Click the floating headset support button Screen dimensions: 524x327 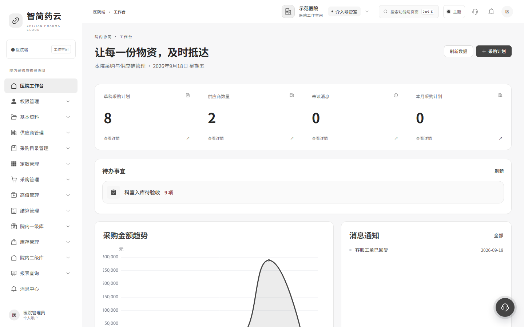click(x=505, y=307)
